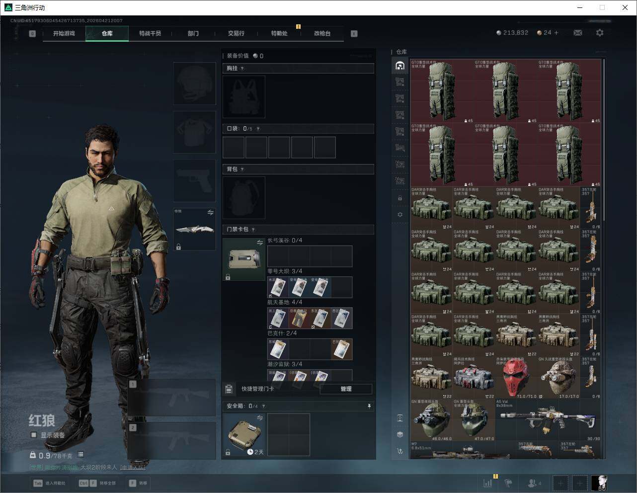The width and height of the screenshot is (637, 493).
Task: Click the swap arrows on the knife slot
Action: click(210, 213)
